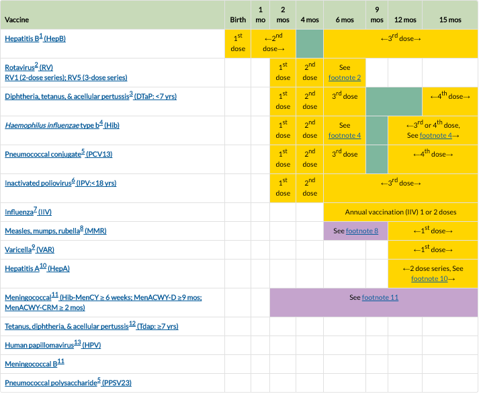Follow the footnote 2 link in Rotavirus row
The height and width of the screenshot is (394, 479).
(x=345, y=78)
